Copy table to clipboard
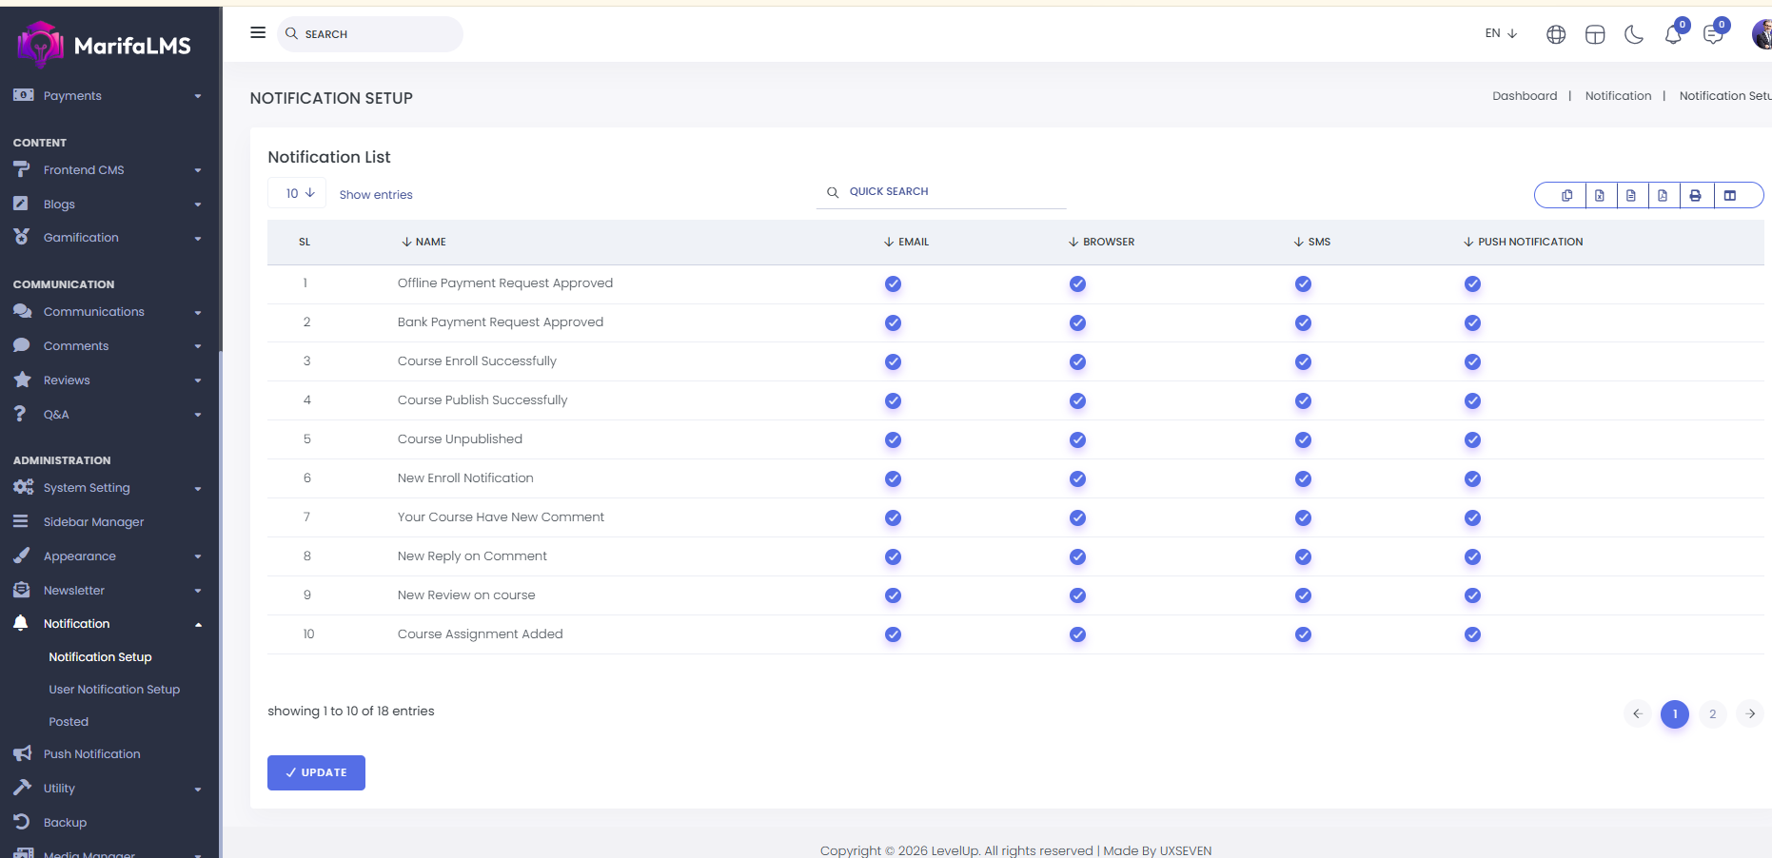 pyautogui.click(x=1567, y=195)
